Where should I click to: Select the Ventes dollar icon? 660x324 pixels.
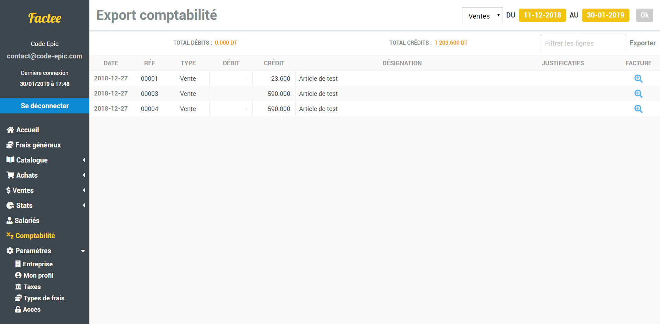click(8, 190)
